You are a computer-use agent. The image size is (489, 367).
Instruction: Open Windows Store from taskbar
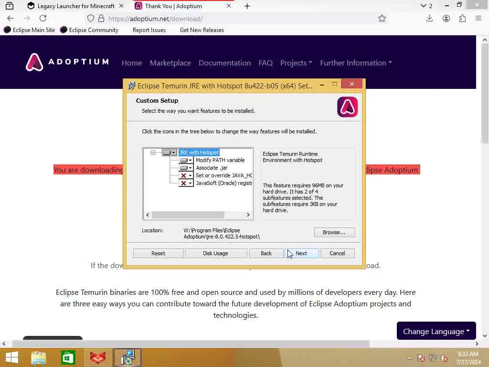[x=68, y=357]
